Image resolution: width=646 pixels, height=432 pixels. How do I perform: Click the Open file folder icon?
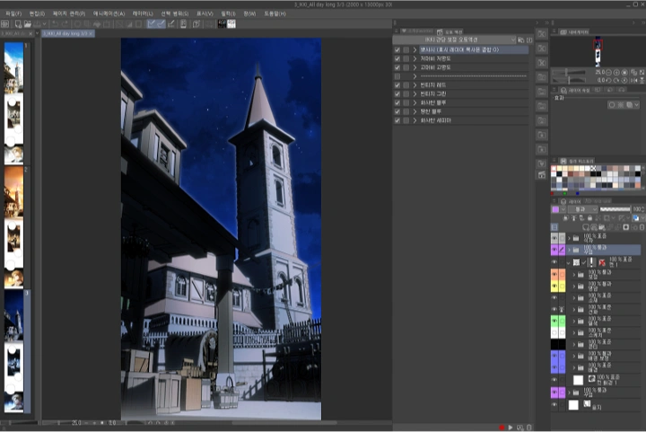pos(28,24)
